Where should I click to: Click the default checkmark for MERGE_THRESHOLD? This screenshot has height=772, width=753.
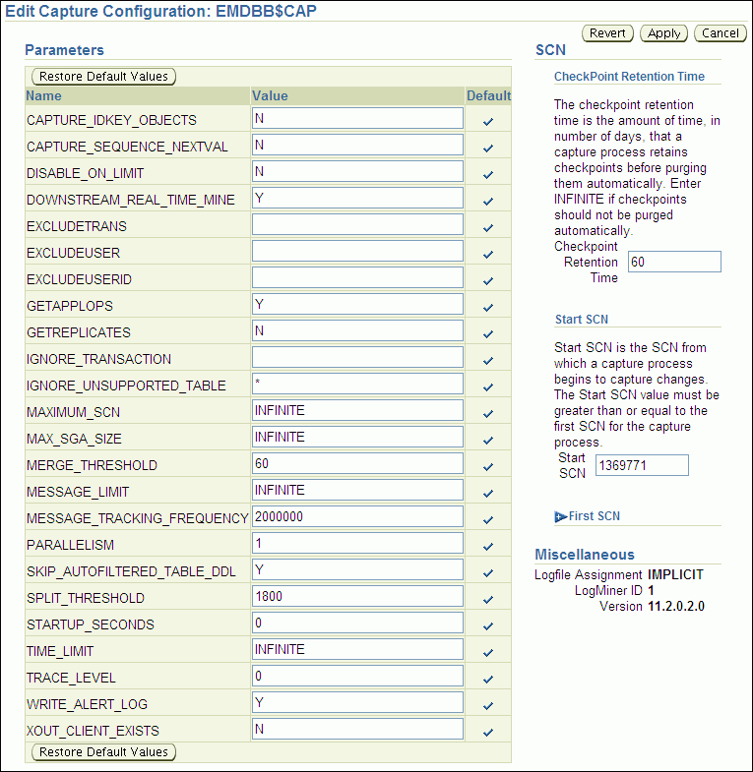coord(488,466)
